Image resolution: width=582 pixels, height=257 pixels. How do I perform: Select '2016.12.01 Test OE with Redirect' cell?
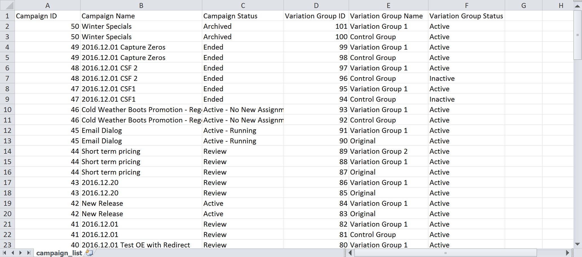pos(141,245)
